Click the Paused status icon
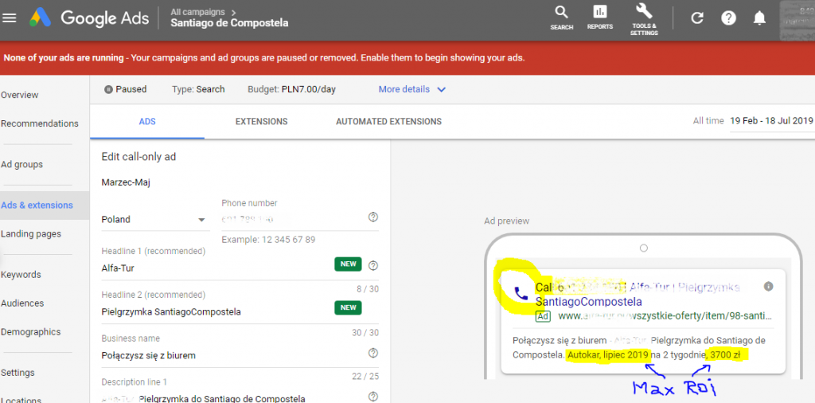Viewport: 815px width, 403px height. (x=108, y=89)
